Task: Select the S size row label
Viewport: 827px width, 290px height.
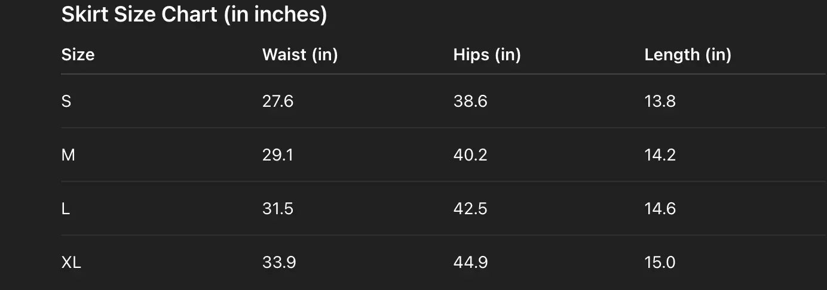Action: coord(66,101)
